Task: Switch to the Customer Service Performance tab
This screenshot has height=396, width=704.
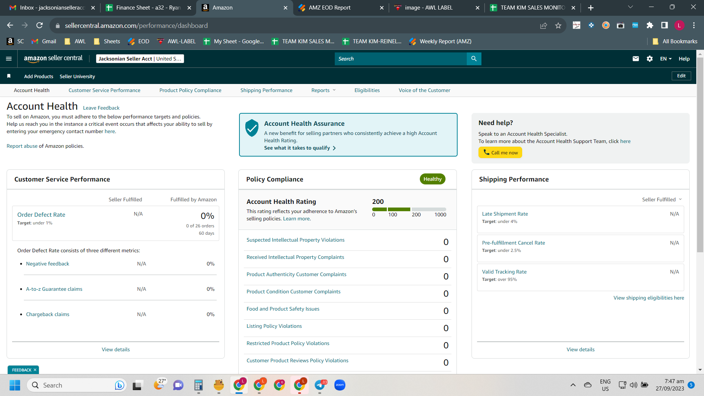Action: click(104, 90)
